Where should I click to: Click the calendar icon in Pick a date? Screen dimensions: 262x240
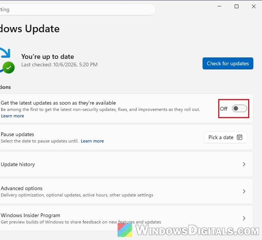click(x=240, y=137)
